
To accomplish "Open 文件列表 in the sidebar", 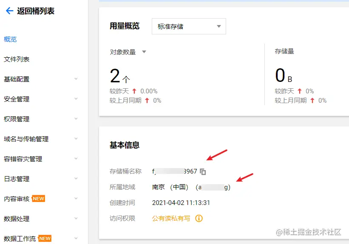I will click(17, 59).
